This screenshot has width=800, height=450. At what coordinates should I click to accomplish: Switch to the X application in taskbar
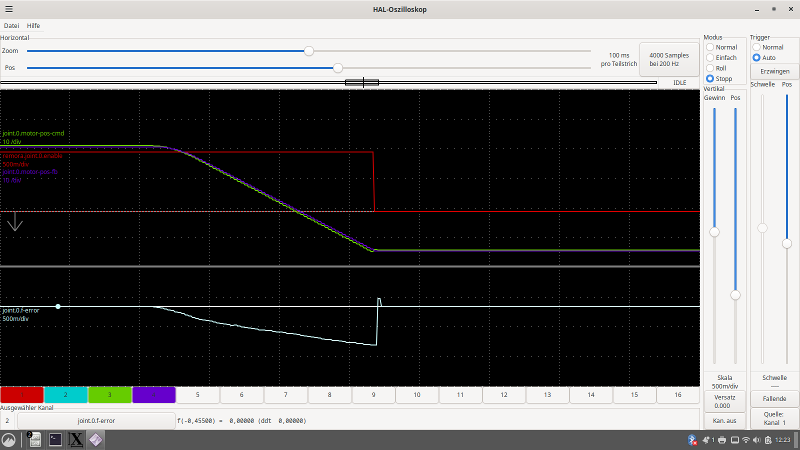tap(75, 440)
